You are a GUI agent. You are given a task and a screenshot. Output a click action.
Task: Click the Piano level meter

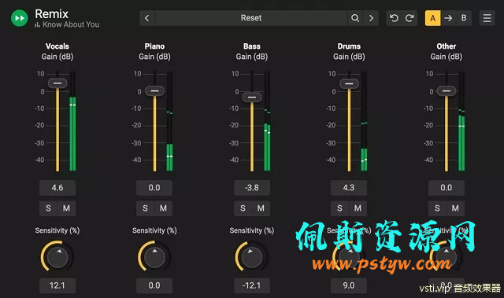(x=170, y=121)
